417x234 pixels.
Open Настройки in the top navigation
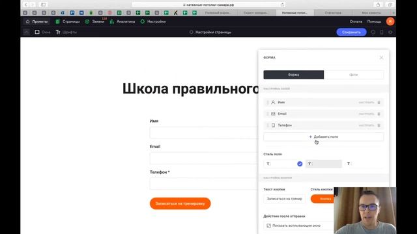pyautogui.click(x=153, y=21)
